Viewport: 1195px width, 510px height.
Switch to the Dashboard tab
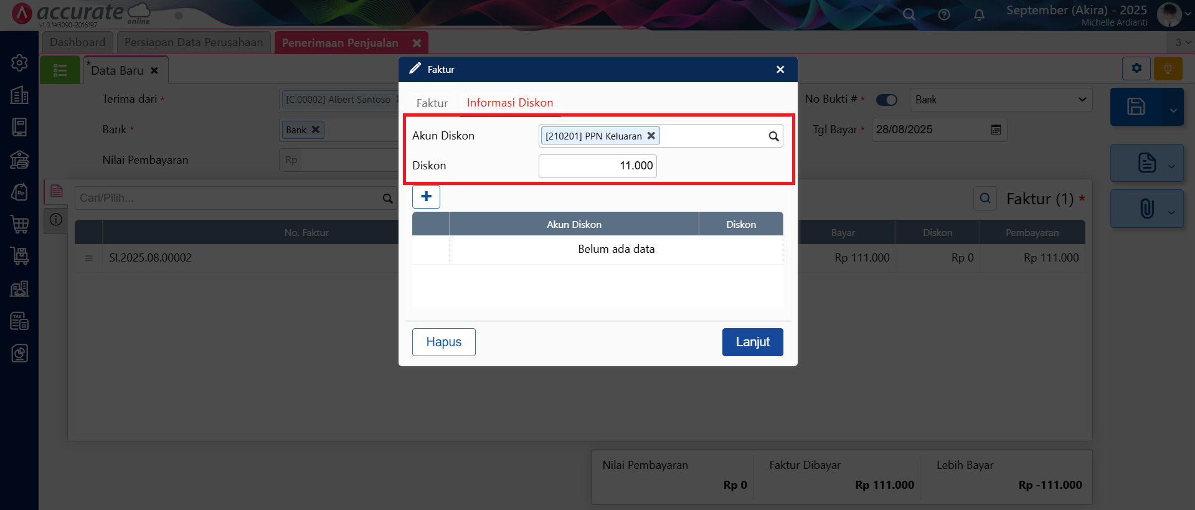(x=78, y=42)
